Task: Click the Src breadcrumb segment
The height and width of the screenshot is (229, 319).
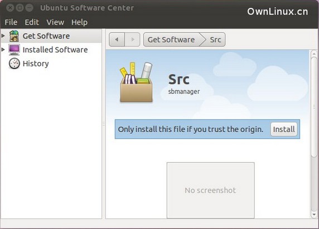Action: (x=215, y=40)
